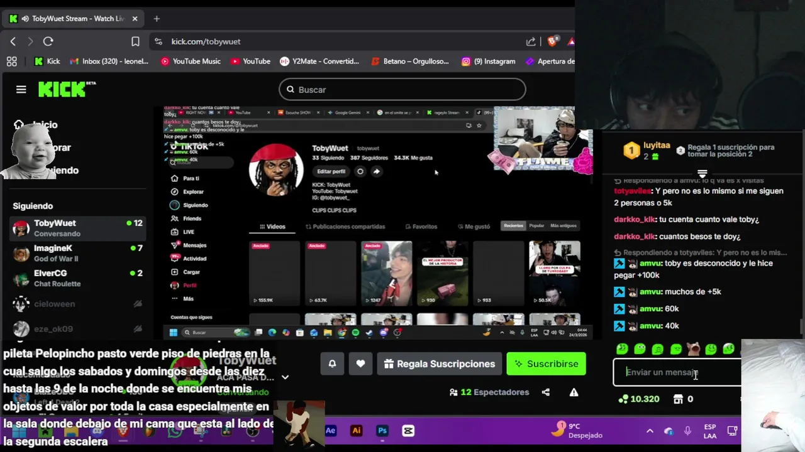This screenshot has width=805, height=452.
Task: Open the Apertura de bookmark
Action: pyautogui.click(x=550, y=62)
